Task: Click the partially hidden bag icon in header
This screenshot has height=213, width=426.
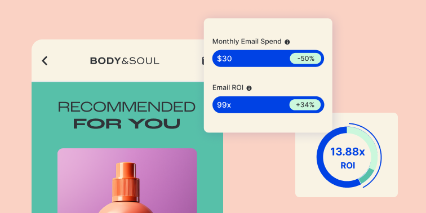Action: click(x=203, y=61)
